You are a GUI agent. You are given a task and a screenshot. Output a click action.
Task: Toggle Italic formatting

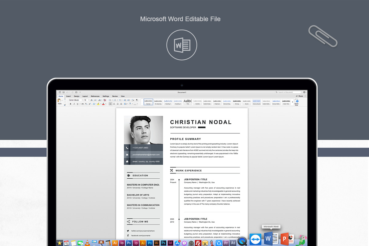pyautogui.click(x=74, y=104)
